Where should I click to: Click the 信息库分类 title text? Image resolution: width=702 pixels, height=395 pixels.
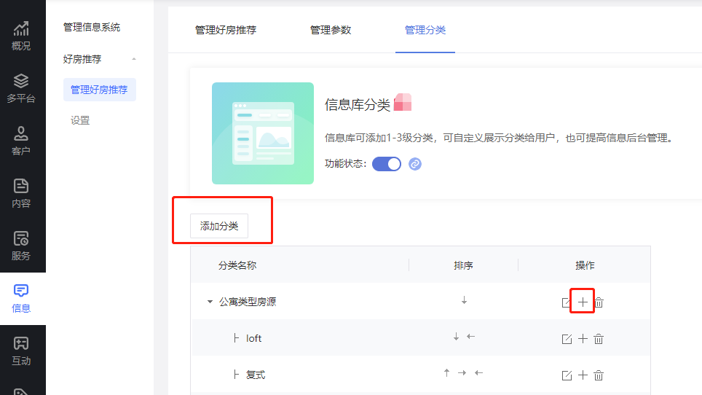point(358,105)
